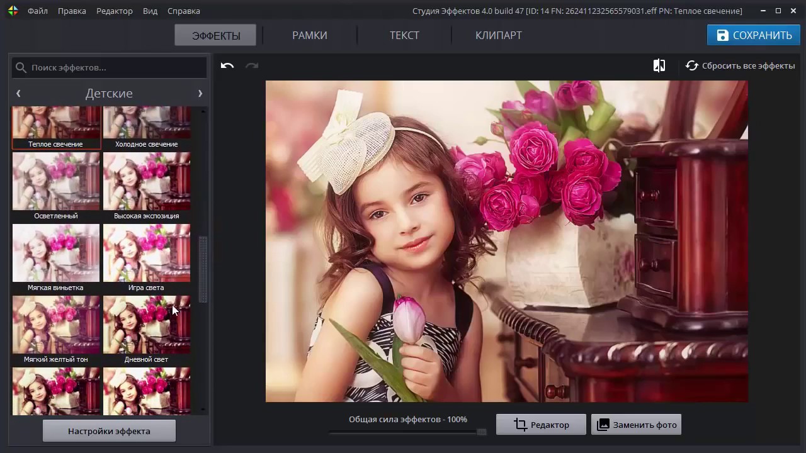Select the Теплое свечение effect
The height and width of the screenshot is (453, 806).
click(x=56, y=128)
